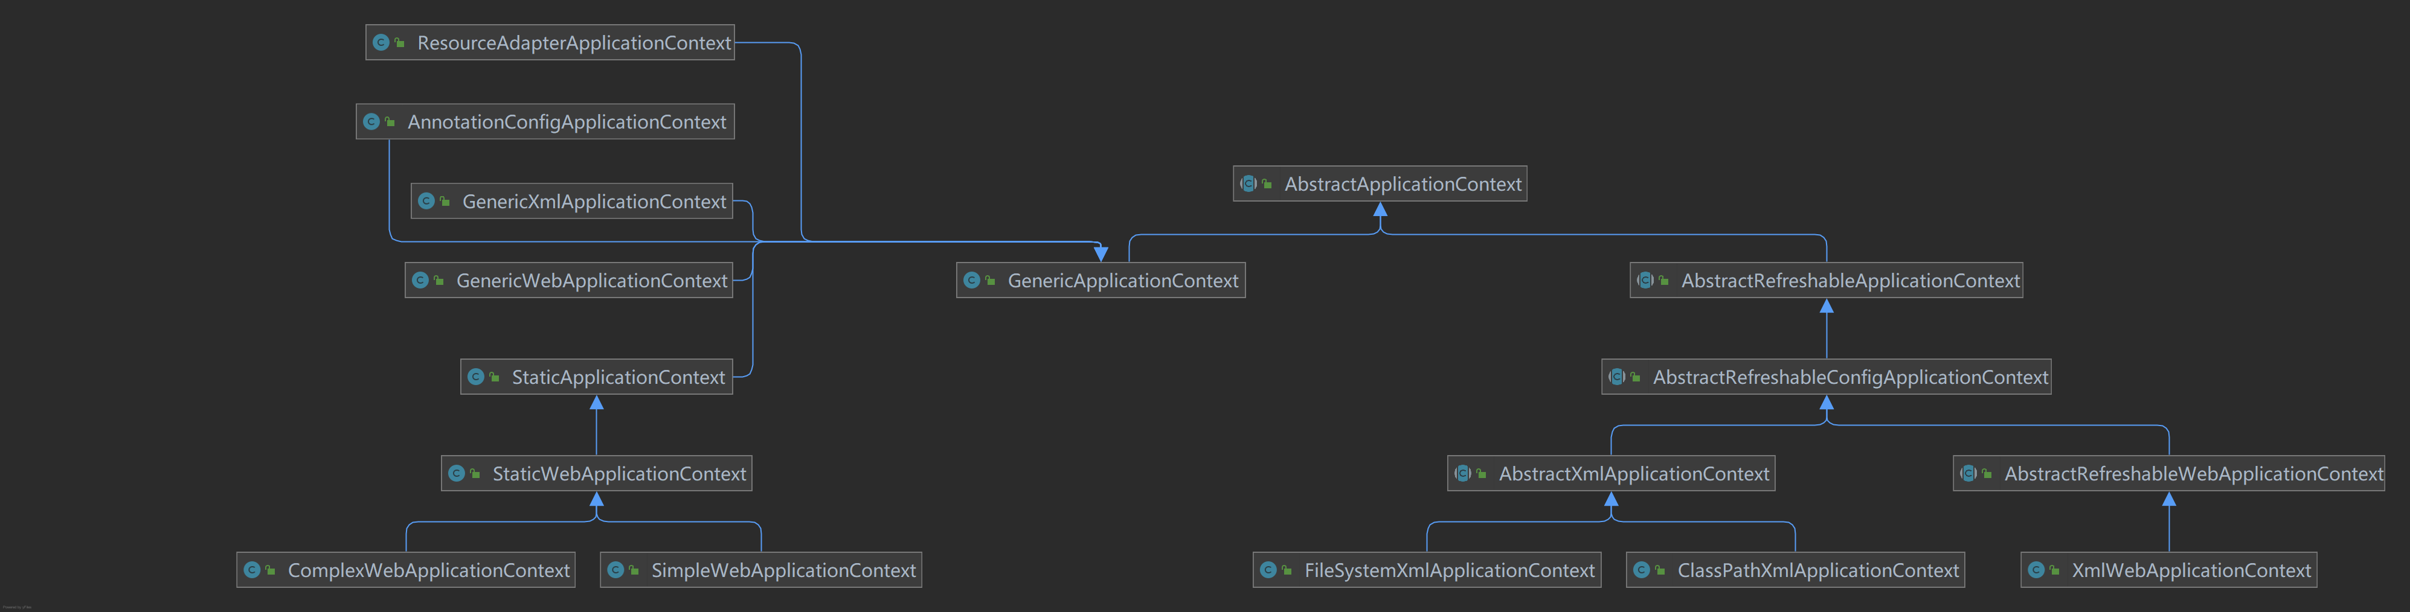Screen dimensions: 2410x612
Task: Click abstract class icon of AbstractApplicationContext
Action: click(1248, 184)
